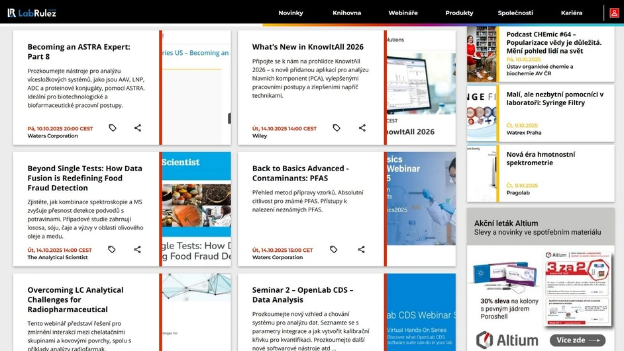Share the What's New in KnowItAll 2026 webinar
The image size is (624, 351).
click(x=362, y=128)
